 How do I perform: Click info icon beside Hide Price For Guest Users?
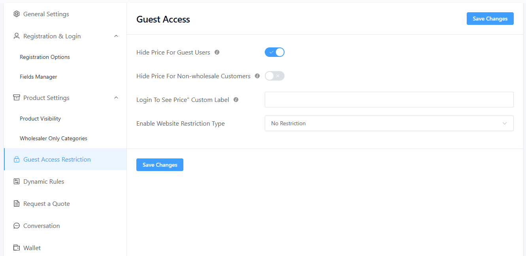217,52
